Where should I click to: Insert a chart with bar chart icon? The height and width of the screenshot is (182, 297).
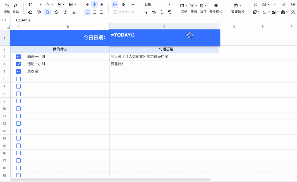[283, 4]
